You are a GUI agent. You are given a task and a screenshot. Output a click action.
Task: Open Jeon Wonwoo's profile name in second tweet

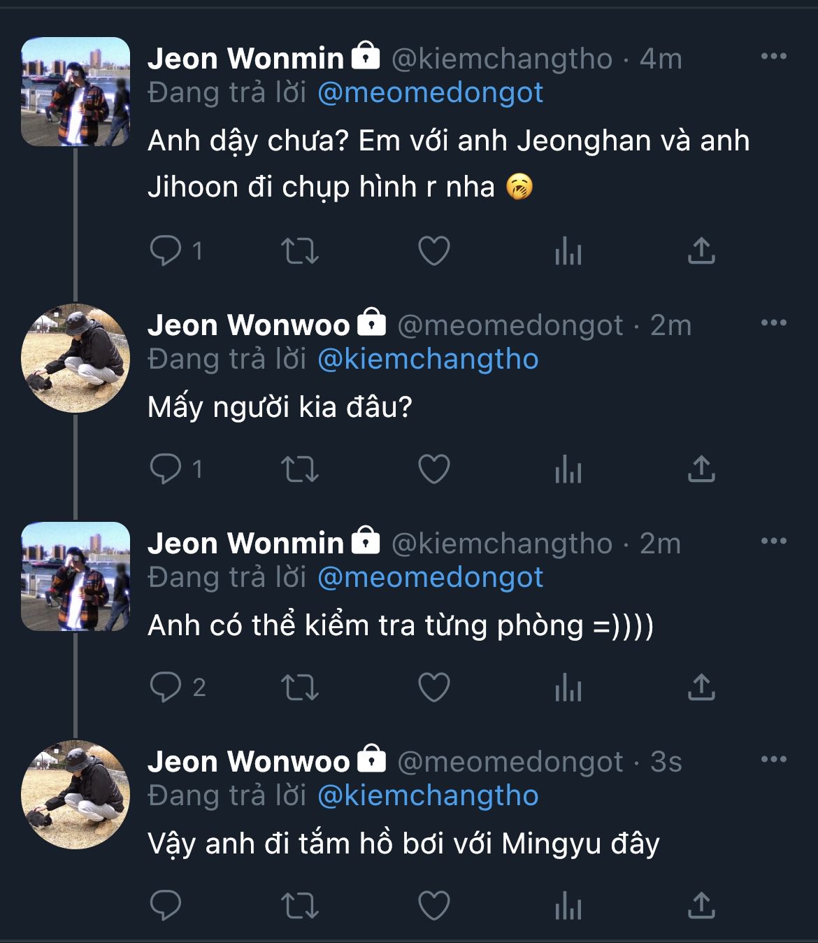(248, 325)
